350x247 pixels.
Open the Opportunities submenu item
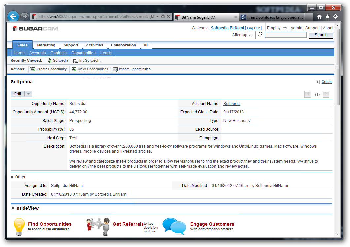click(83, 53)
